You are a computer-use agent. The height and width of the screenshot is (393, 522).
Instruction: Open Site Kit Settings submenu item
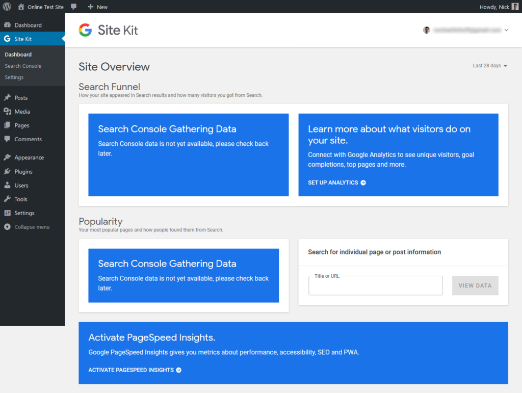coord(14,77)
